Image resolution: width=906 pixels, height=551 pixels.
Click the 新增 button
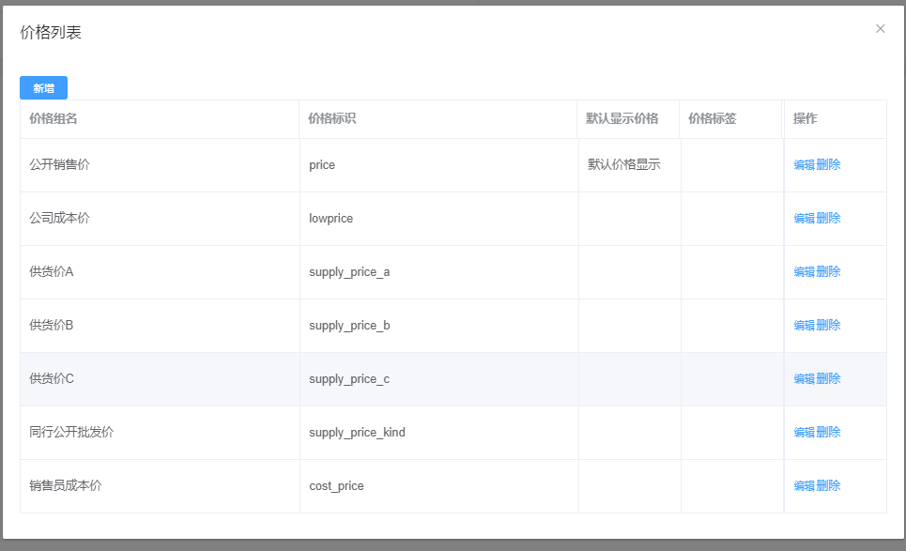[43, 88]
